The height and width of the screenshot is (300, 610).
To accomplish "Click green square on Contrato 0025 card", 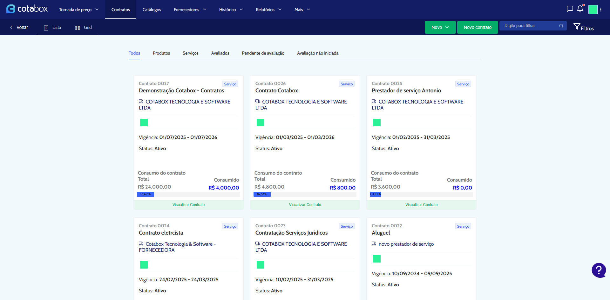I will [x=377, y=123].
